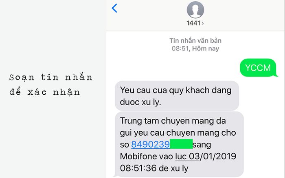Click the 'để xác nhận' caption line
Screen dimensions: 285x178
click(45, 92)
